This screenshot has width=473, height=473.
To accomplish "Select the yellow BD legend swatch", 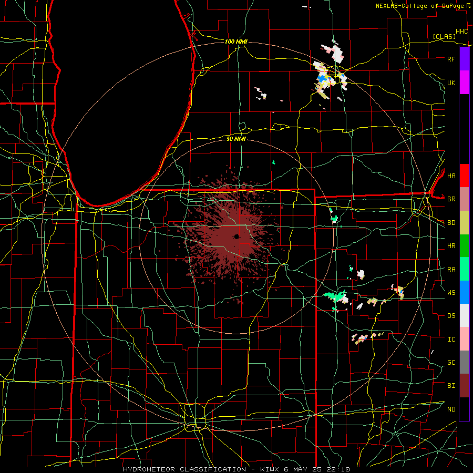I will pos(464,223).
